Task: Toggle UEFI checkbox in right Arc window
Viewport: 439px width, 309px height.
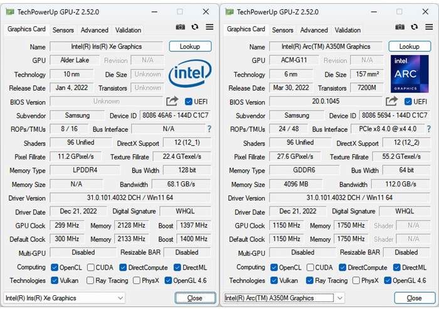Action: pyautogui.click(x=408, y=101)
